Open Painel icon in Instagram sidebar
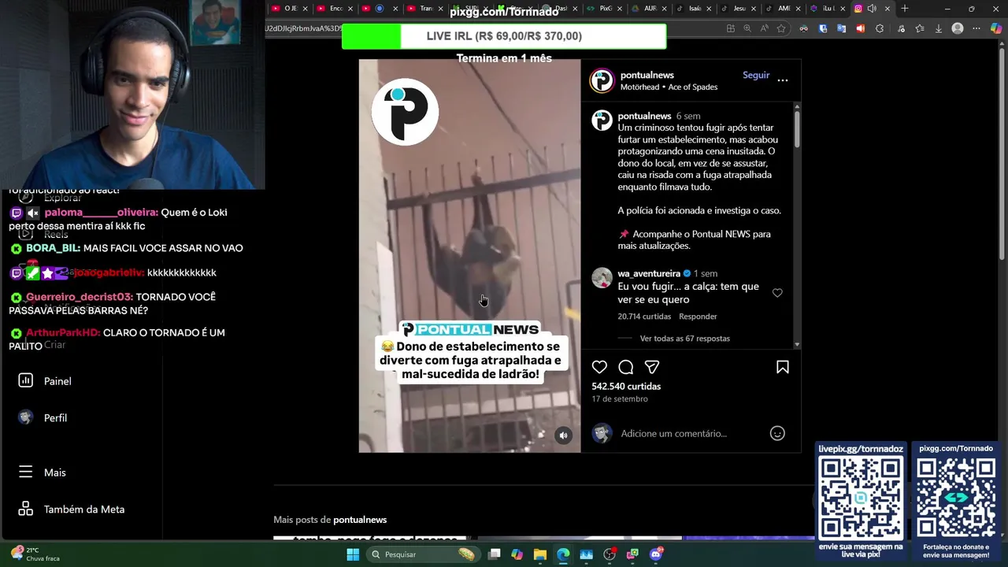The width and height of the screenshot is (1008, 567). pos(26,380)
